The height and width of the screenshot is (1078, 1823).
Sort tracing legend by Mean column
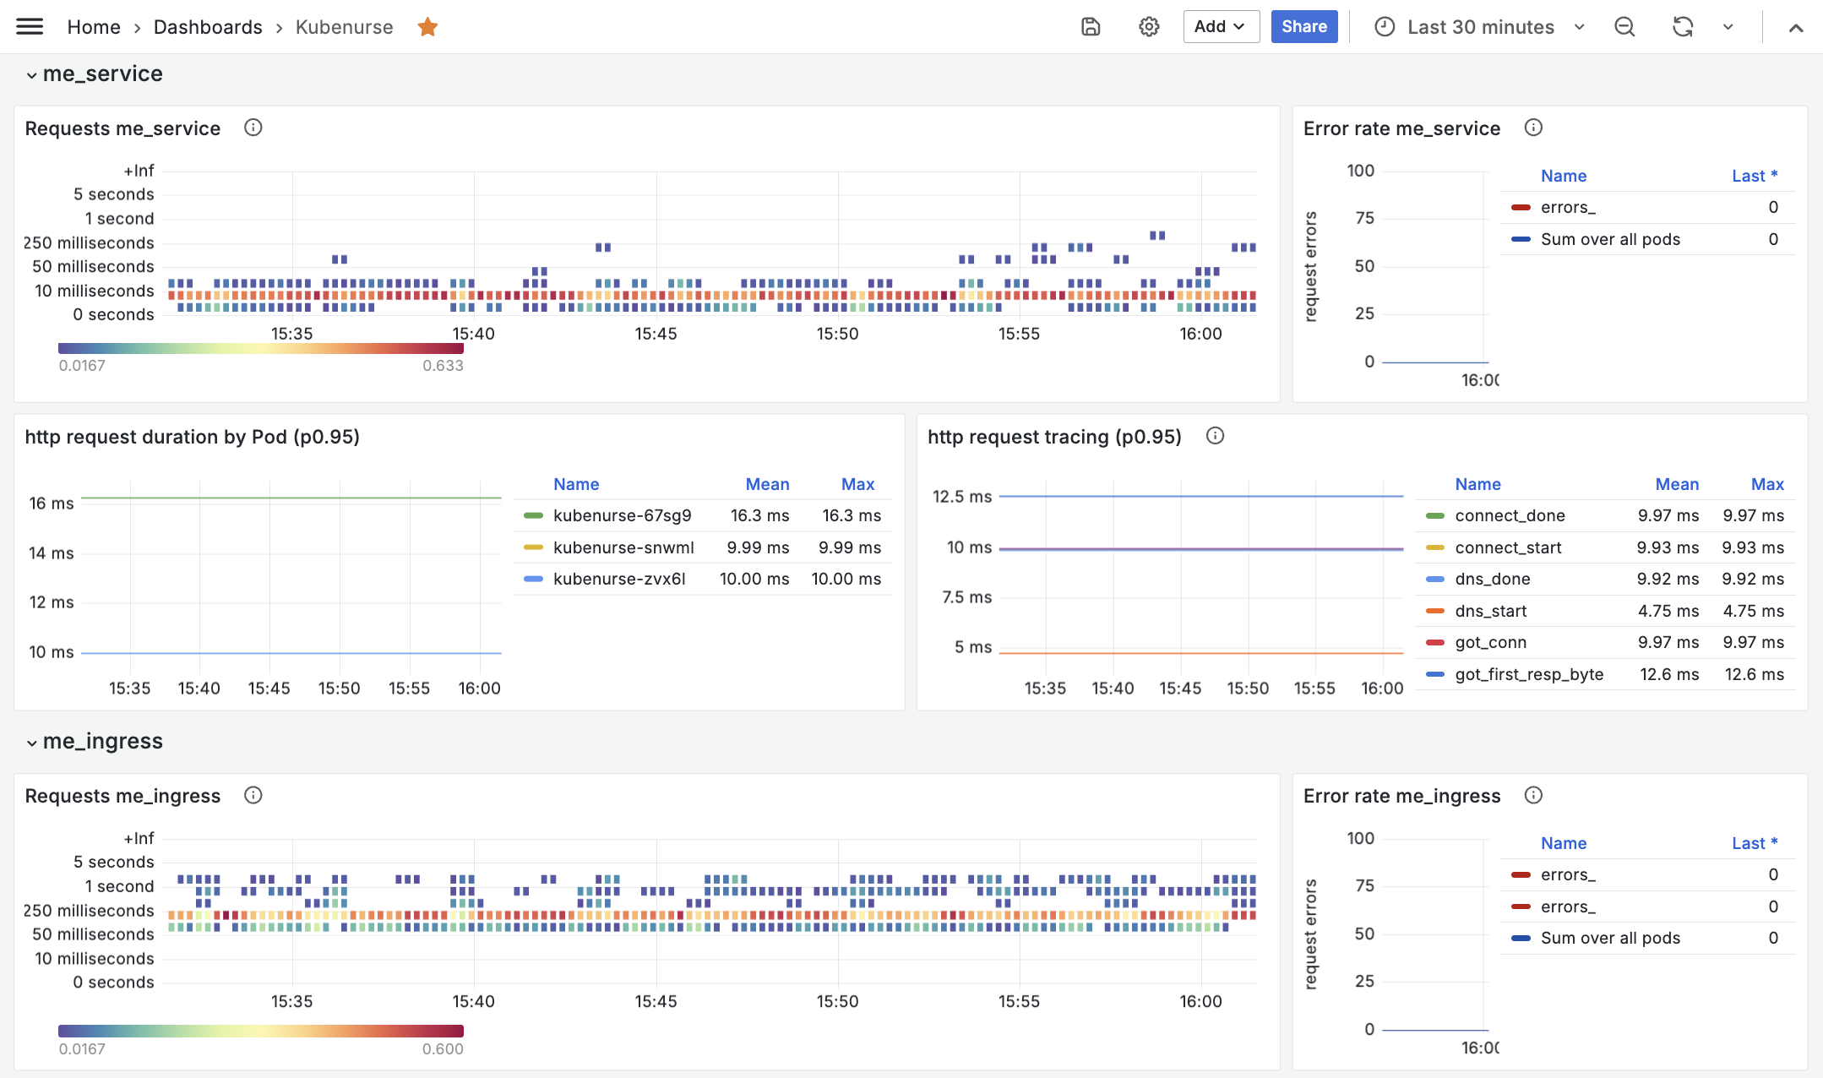pos(1676,484)
